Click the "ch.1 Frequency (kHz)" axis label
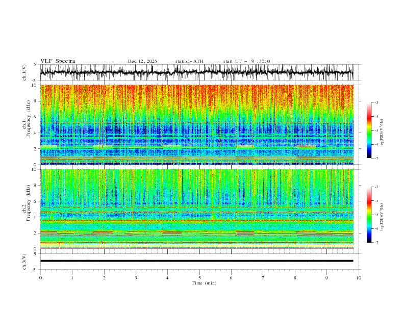 (27, 124)
